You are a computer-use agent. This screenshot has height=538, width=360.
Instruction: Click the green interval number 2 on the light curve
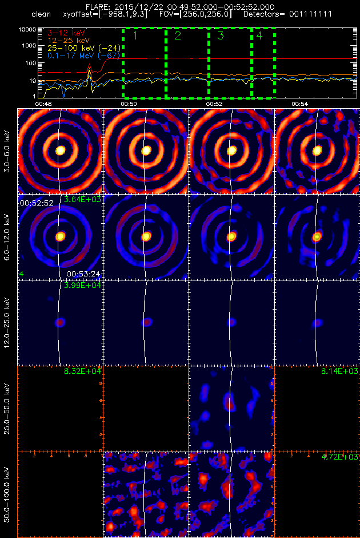(x=178, y=35)
